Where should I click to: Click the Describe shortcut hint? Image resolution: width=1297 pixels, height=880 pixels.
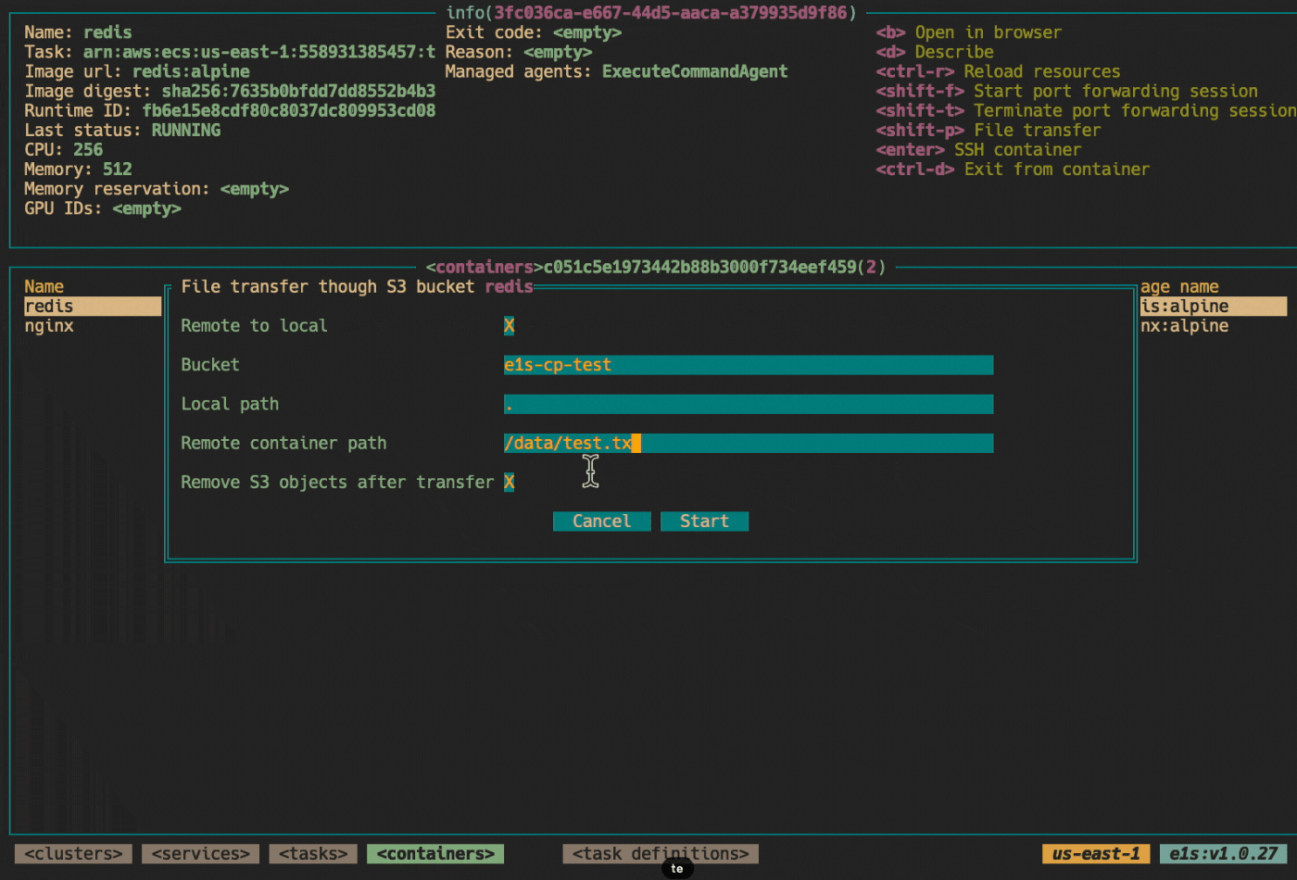click(x=935, y=52)
